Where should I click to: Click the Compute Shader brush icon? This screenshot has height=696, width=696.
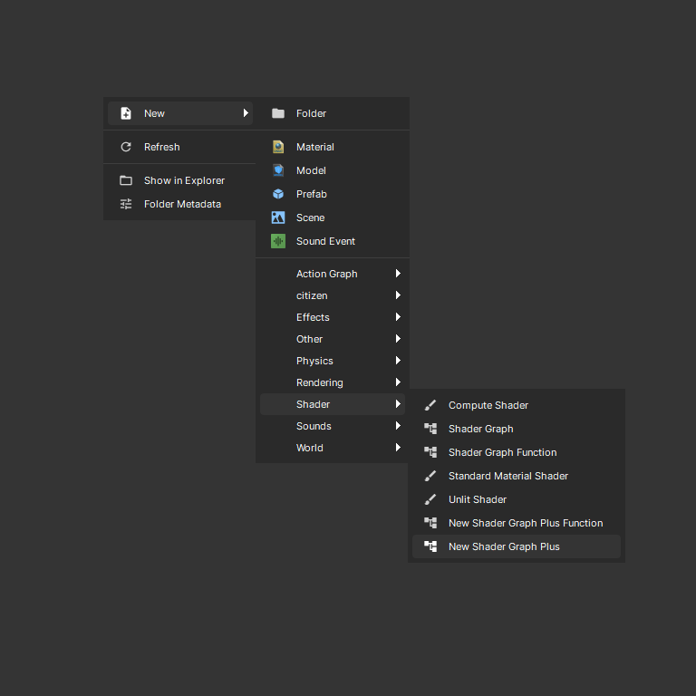point(430,405)
